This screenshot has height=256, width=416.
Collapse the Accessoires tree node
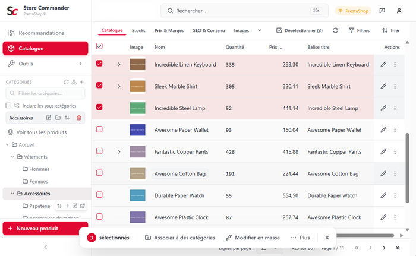pos(12,194)
